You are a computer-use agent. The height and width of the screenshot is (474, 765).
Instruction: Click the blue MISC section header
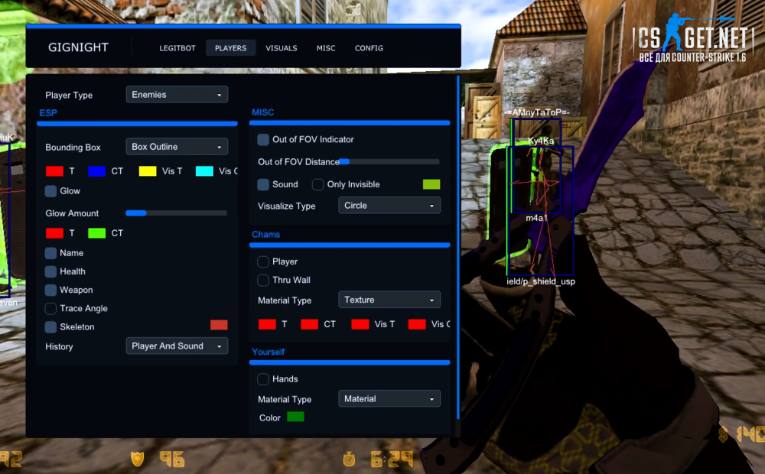click(x=262, y=112)
